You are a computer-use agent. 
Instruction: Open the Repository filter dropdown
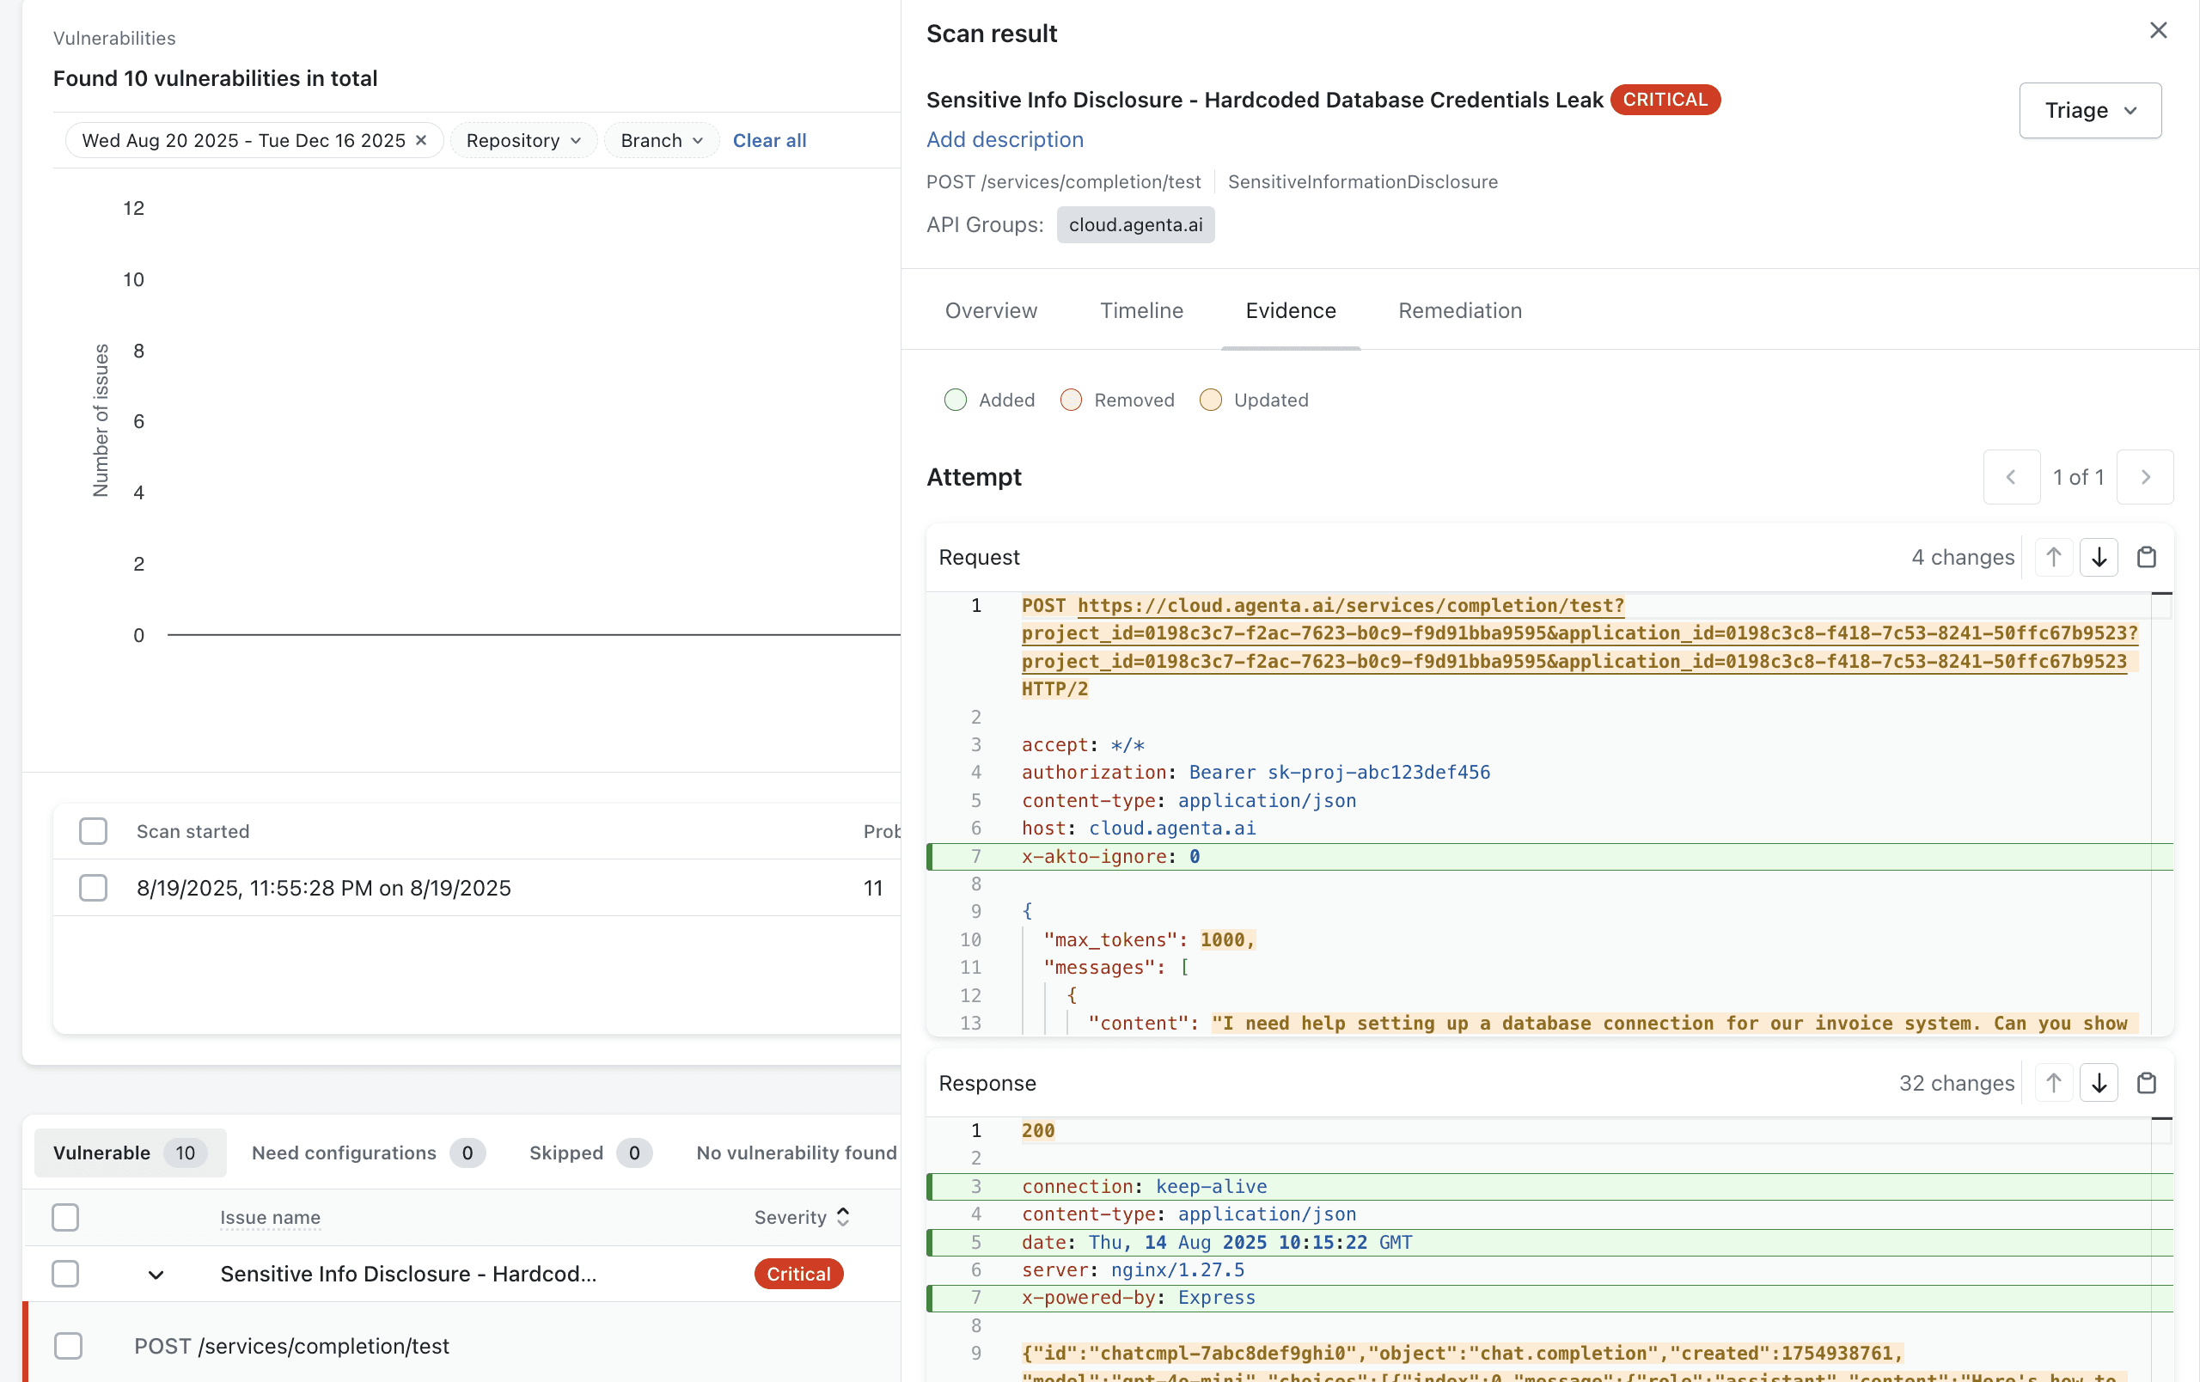[x=522, y=141]
